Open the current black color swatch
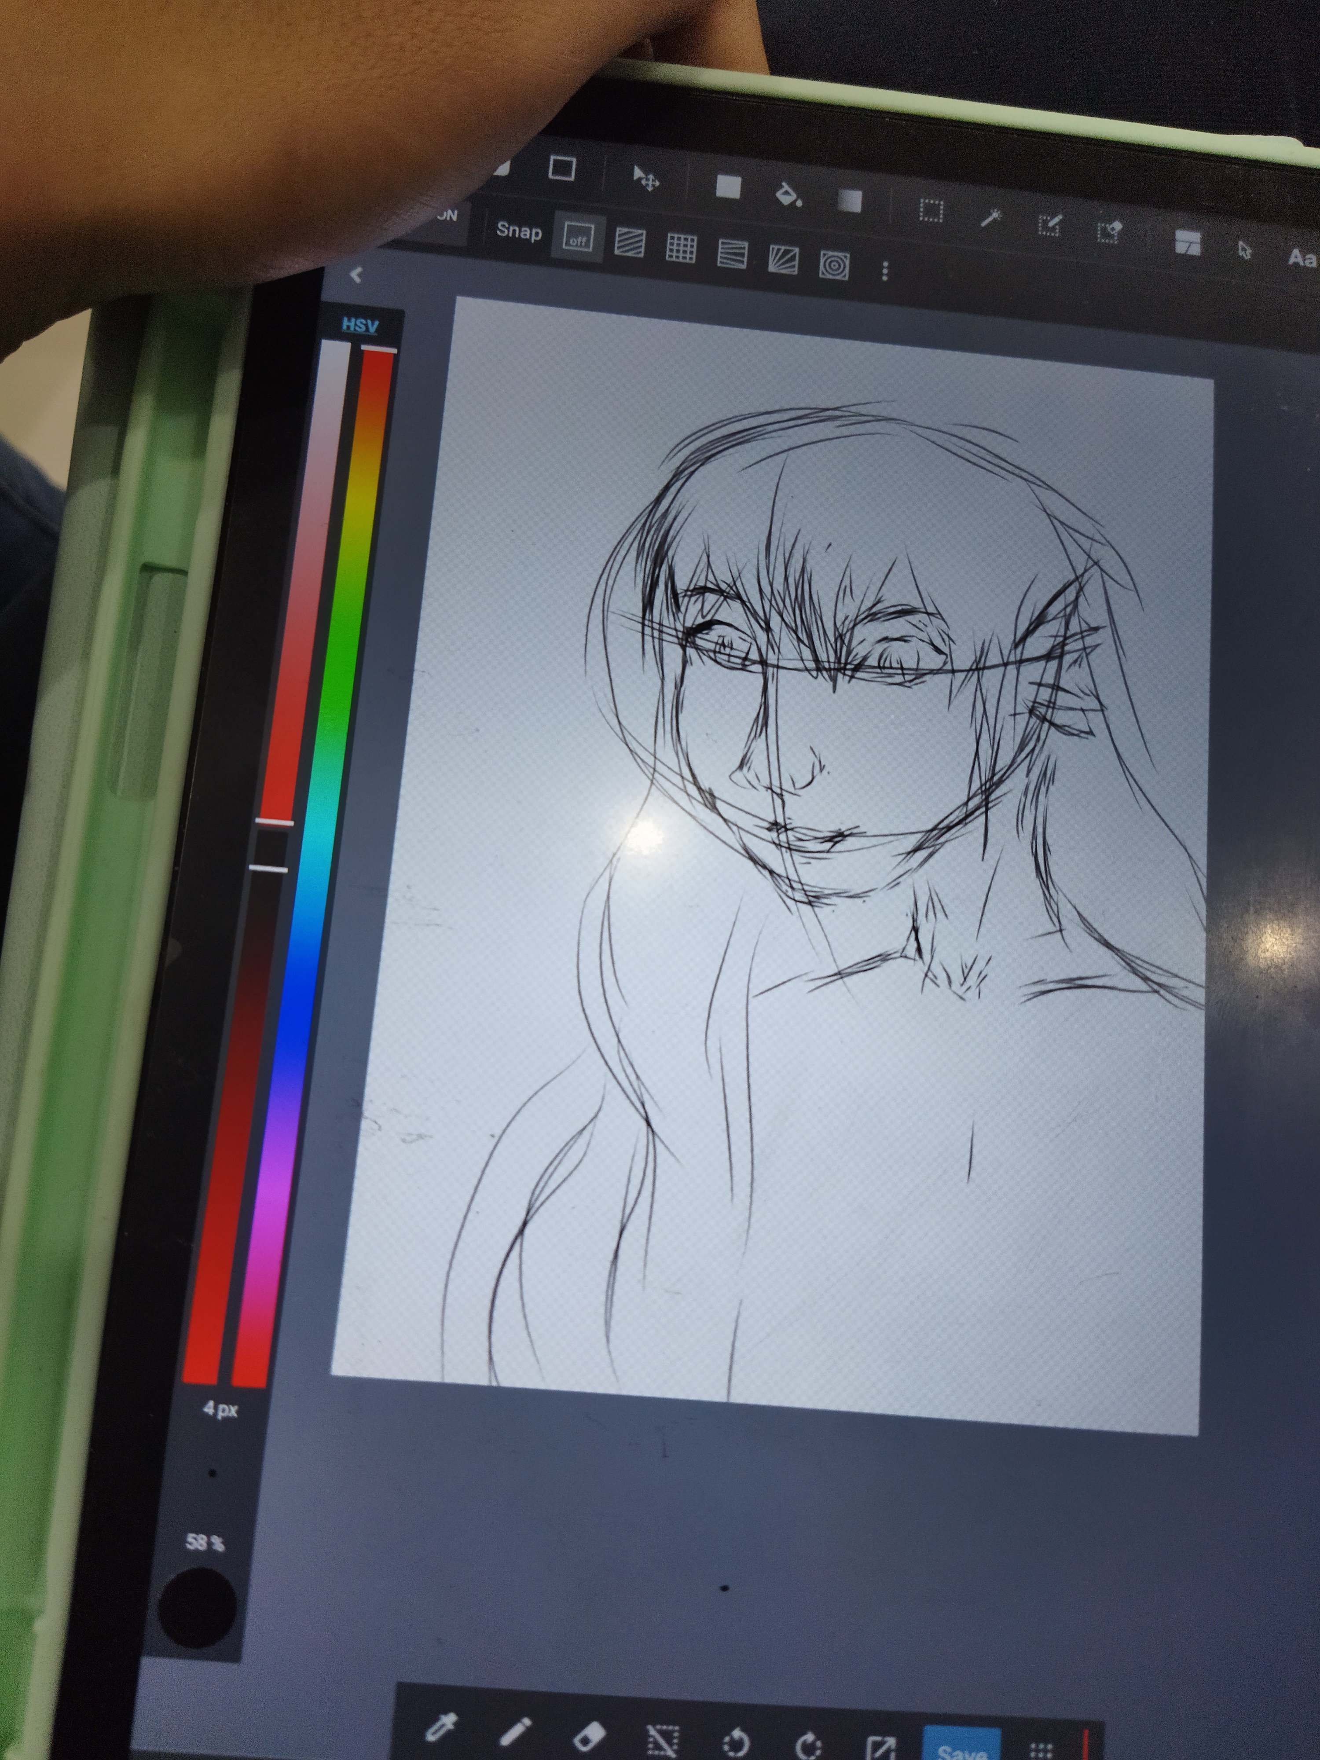The image size is (1320, 1760). [x=197, y=1607]
